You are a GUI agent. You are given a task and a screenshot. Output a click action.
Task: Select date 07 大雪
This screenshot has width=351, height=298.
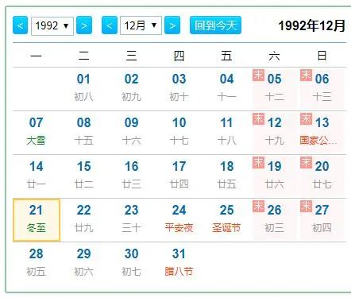pyautogui.click(x=37, y=133)
